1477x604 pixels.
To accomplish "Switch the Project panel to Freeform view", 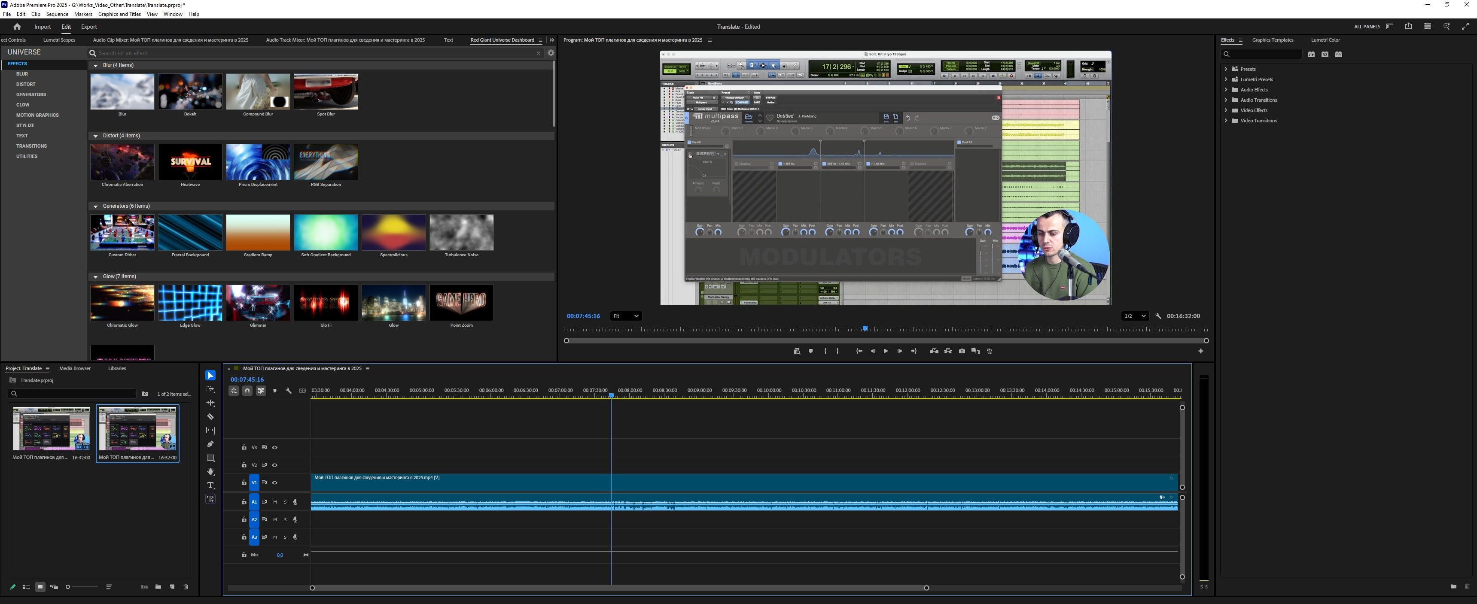I will click(54, 587).
